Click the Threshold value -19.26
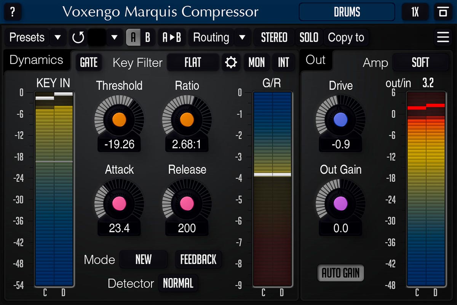457x305 pixels. (x=119, y=144)
